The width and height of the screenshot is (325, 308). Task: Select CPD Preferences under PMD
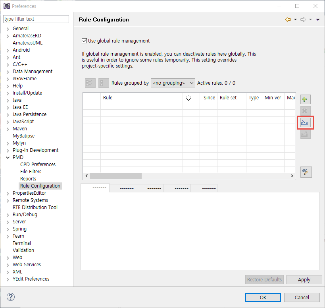(38, 165)
